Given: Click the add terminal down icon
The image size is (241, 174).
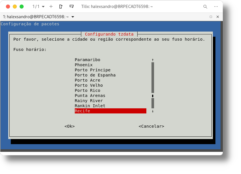Looking at the screenshot, I should [x=72, y=7].
